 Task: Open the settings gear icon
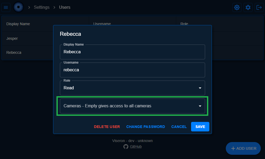(248, 7)
